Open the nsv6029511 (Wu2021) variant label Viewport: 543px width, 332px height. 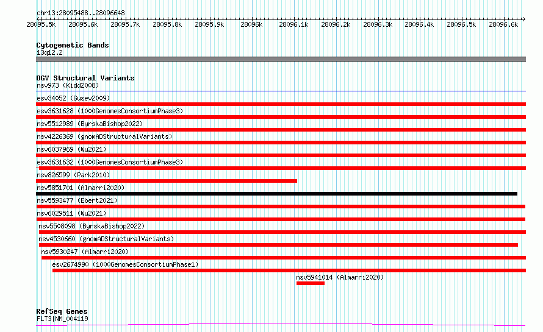tap(71, 213)
